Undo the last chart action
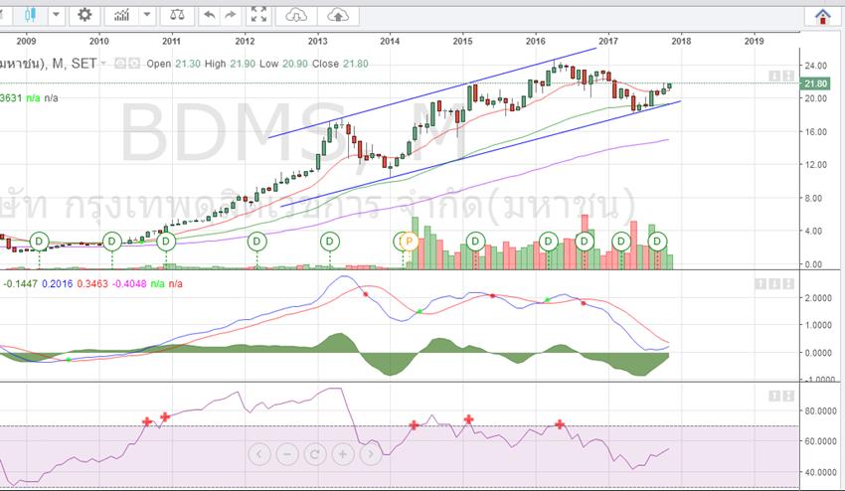 (210, 15)
